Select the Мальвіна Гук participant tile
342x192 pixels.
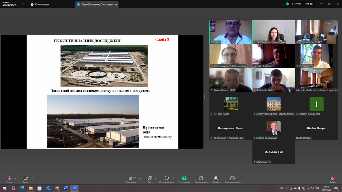[274, 152]
